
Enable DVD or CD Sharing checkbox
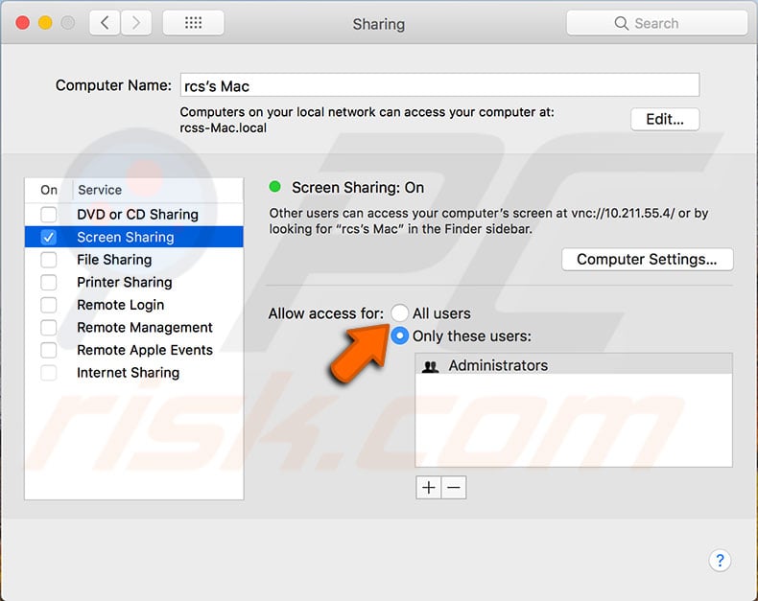pos(48,214)
